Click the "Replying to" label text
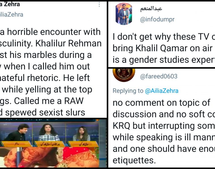This screenshot has height=169, width=215. point(128,91)
